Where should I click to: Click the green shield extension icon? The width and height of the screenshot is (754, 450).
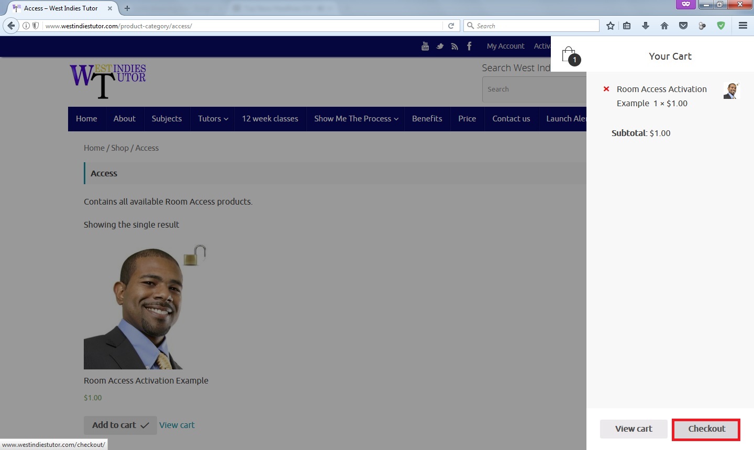coord(721,26)
